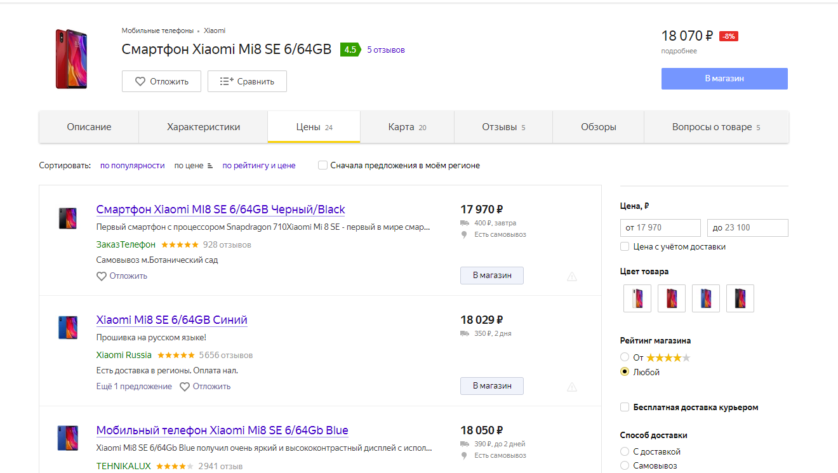Open the Характеристики tab
The width and height of the screenshot is (838, 473).
(x=203, y=127)
